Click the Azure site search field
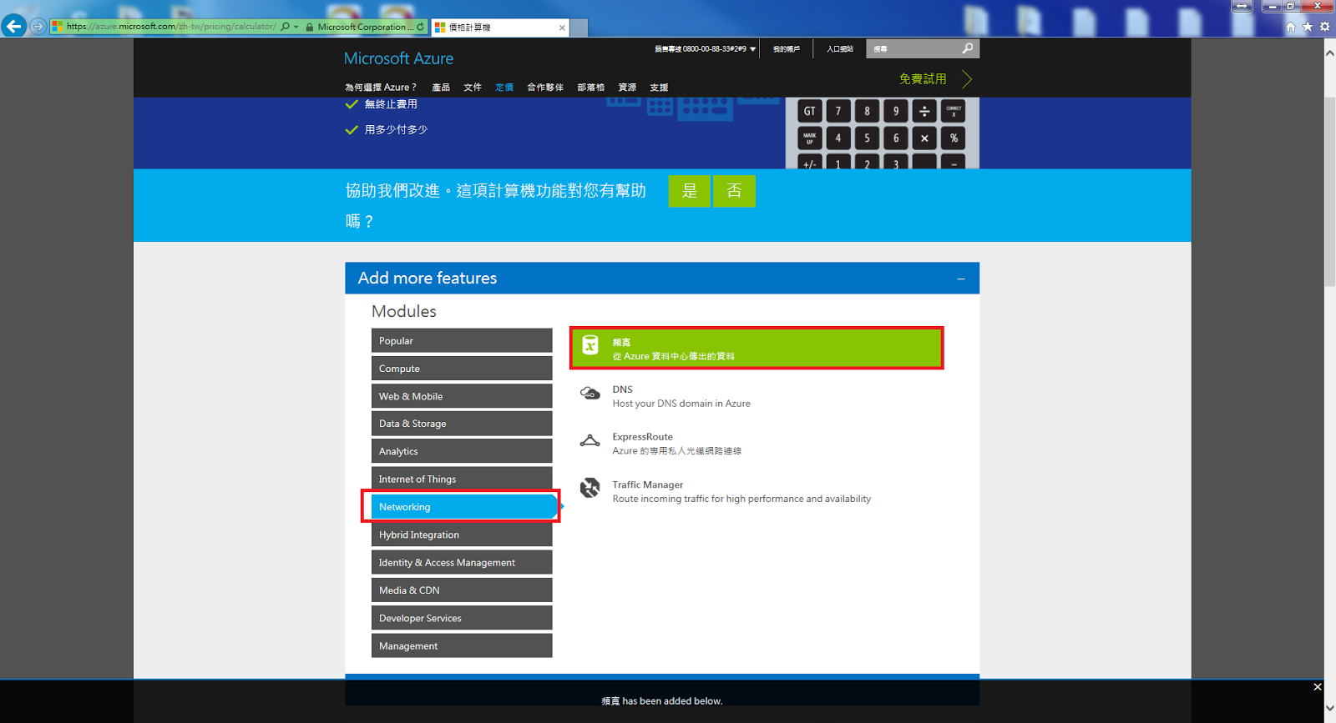This screenshot has width=1336, height=723. point(913,48)
